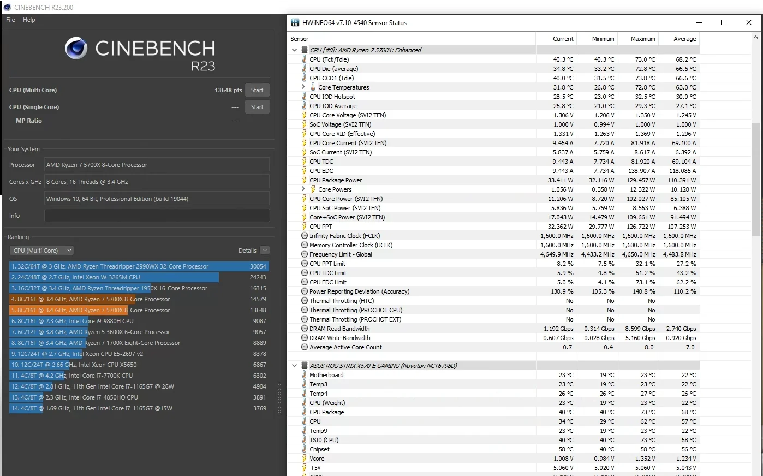Start the CPU (Single Core) test
Screen dimensions: 763x476
click(257, 107)
